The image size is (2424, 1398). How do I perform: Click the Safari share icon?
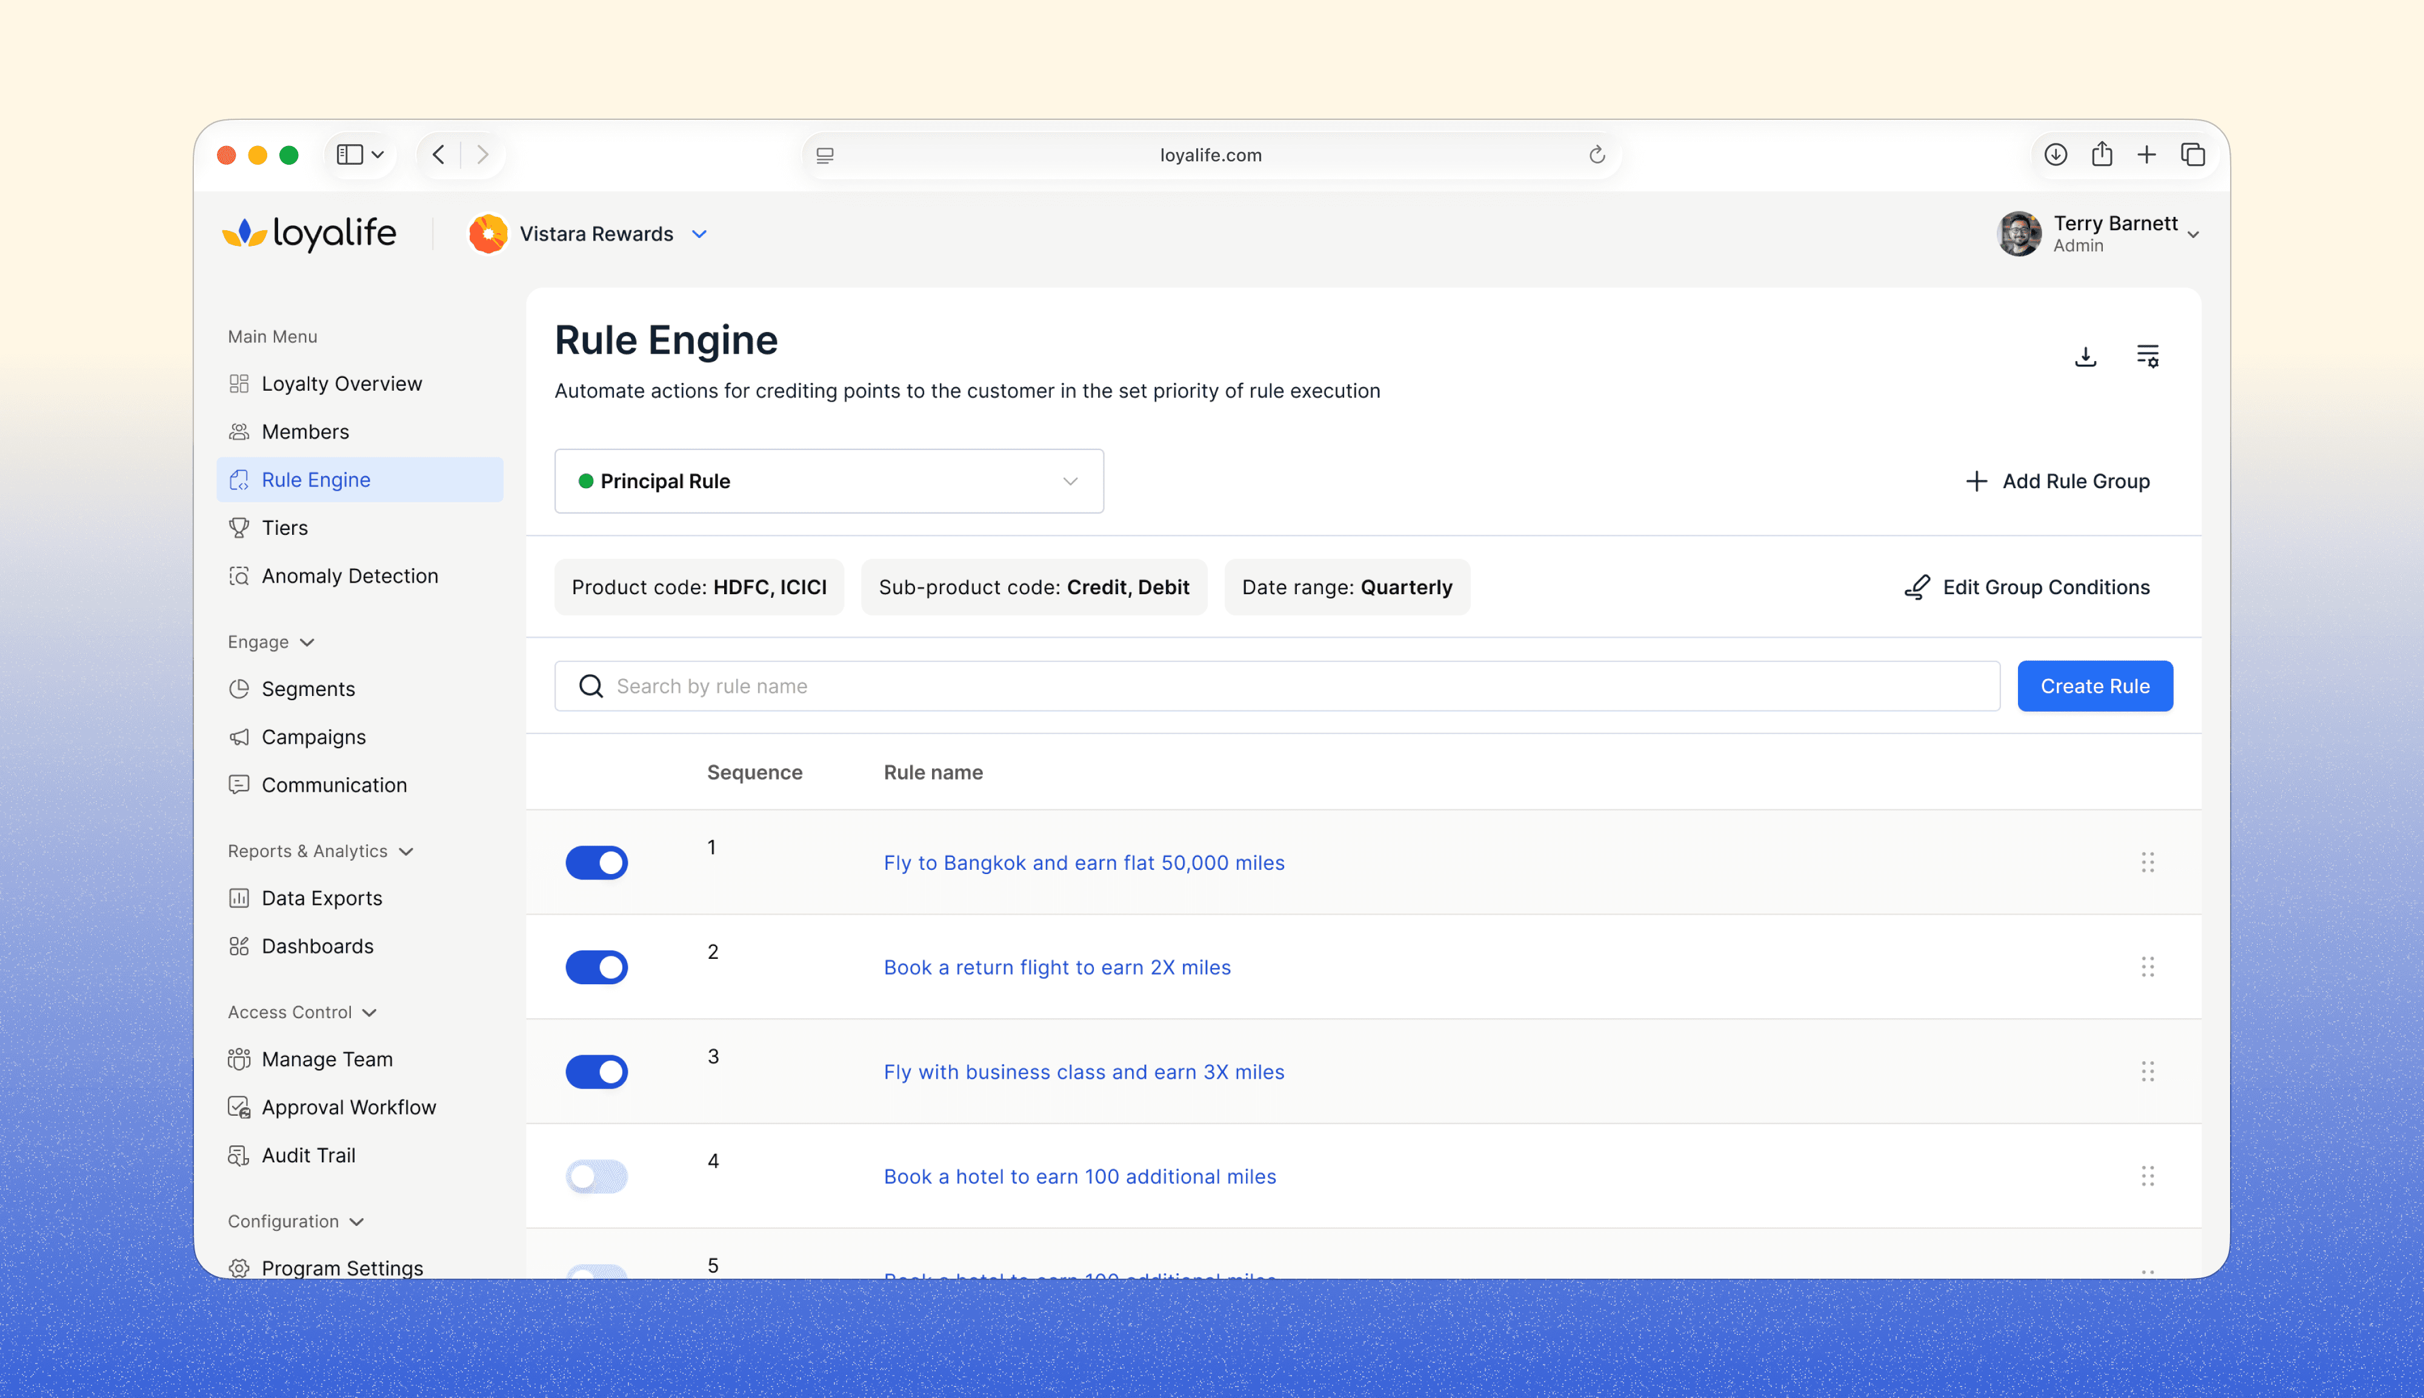click(2102, 154)
